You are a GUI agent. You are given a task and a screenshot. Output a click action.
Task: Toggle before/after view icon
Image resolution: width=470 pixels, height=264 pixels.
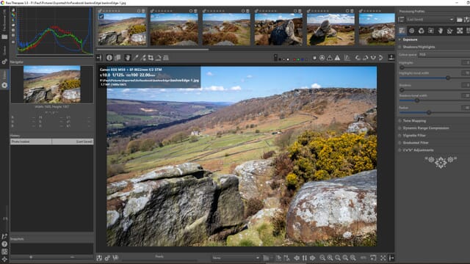coord(117,57)
